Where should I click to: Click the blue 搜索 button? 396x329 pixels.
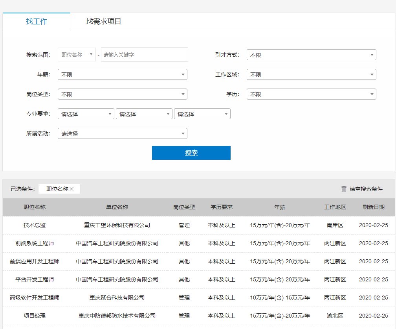[191, 153]
